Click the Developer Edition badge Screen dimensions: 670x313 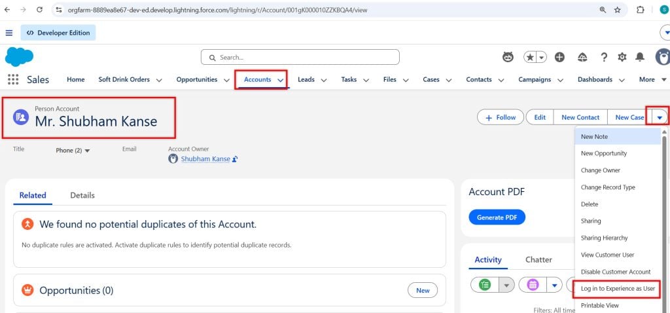[x=58, y=33]
